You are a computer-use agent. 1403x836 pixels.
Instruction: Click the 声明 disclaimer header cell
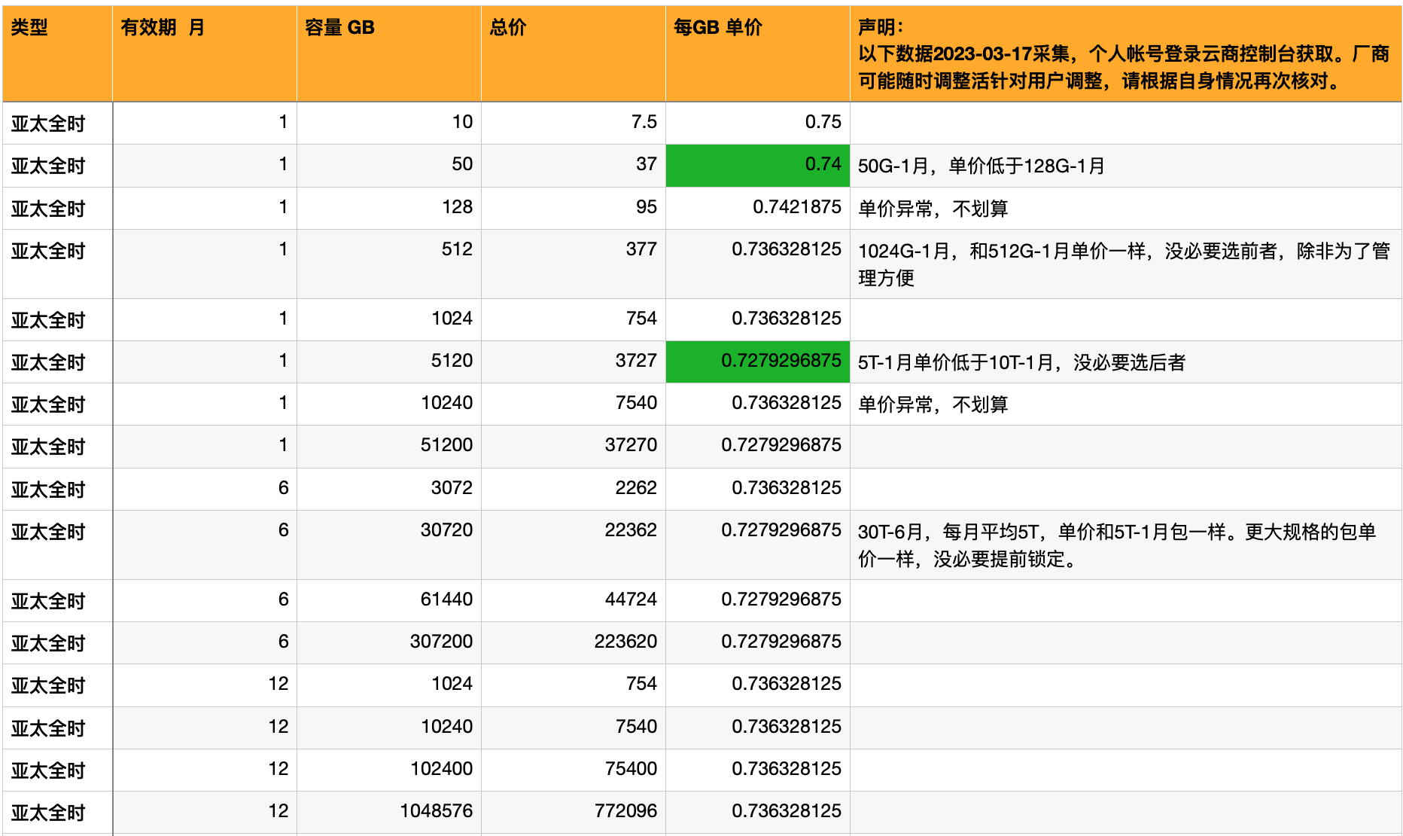1126,53
